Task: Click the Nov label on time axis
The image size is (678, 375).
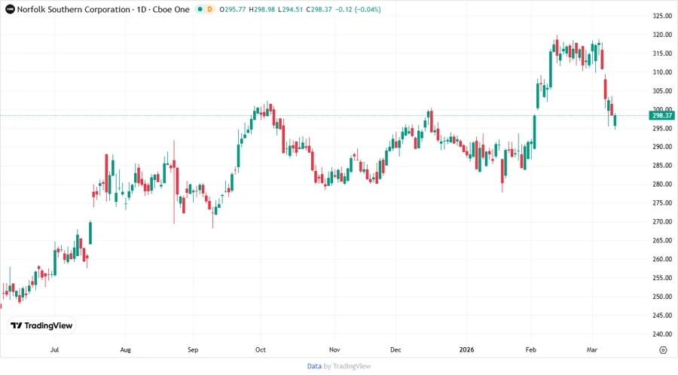Action: tap(334, 349)
